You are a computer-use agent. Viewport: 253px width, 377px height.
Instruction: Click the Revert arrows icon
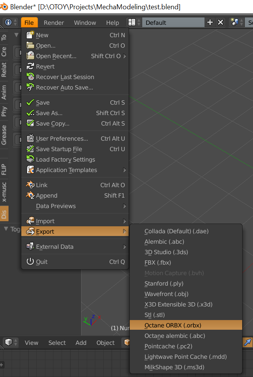pos(30,66)
